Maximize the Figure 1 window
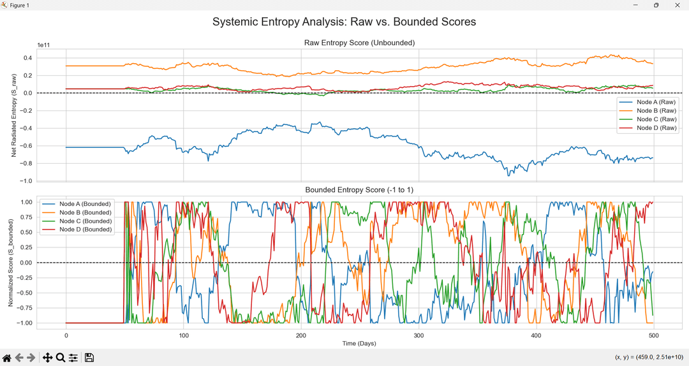 656,5
